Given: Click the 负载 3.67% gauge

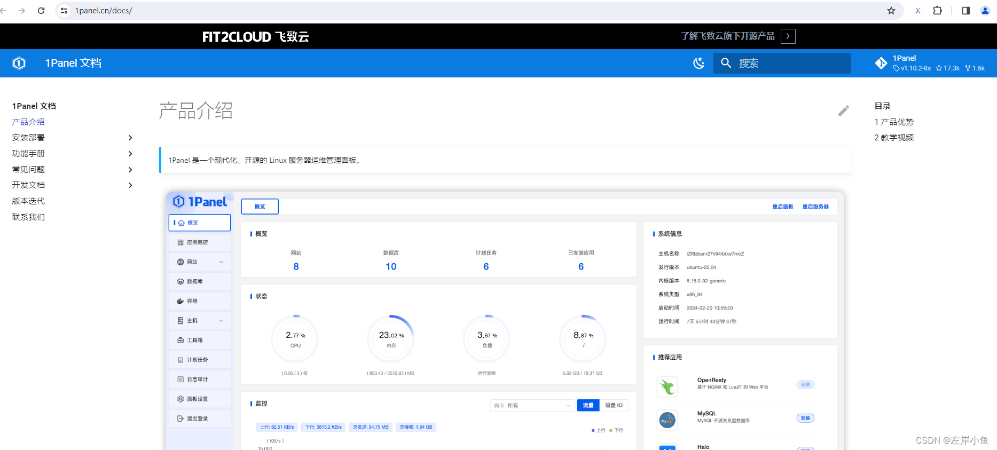Looking at the screenshot, I should point(486,340).
